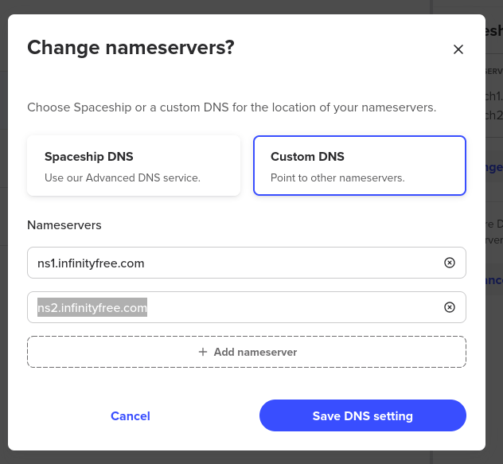The height and width of the screenshot is (464, 503).
Task: Click the plus icon beside Add nameserver
Action: pos(203,352)
